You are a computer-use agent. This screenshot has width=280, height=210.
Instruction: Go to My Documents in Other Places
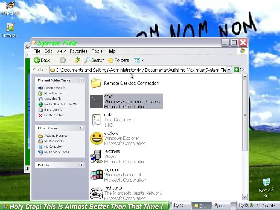[x=54, y=141]
